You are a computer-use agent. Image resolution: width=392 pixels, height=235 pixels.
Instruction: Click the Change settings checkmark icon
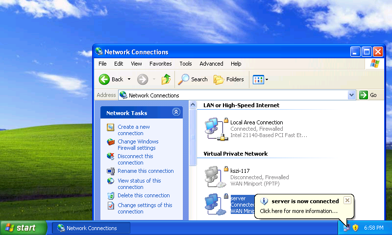tap(111, 206)
